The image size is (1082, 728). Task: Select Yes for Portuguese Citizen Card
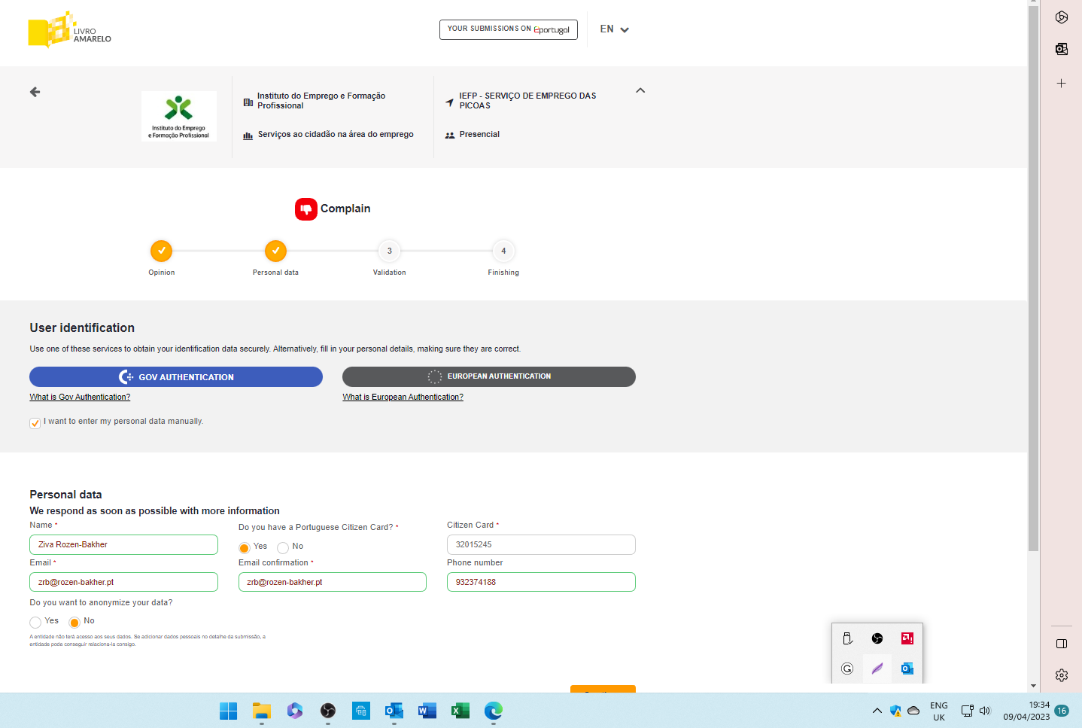(244, 547)
